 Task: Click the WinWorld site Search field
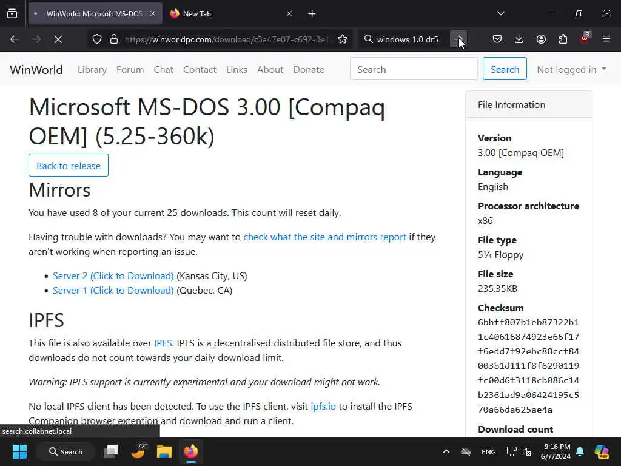click(x=414, y=69)
